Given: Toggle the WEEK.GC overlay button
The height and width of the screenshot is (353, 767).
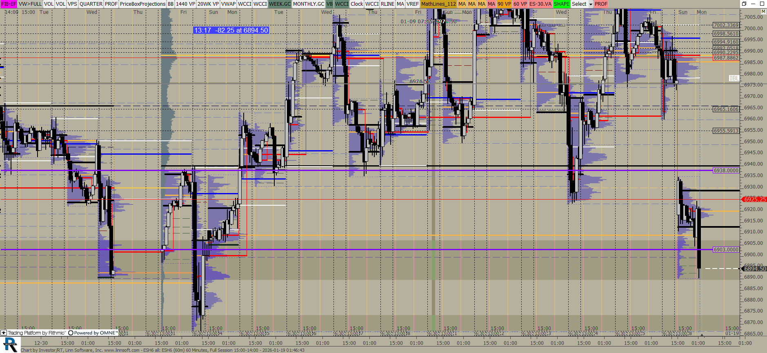Looking at the screenshot, I should pyautogui.click(x=280, y=4).
